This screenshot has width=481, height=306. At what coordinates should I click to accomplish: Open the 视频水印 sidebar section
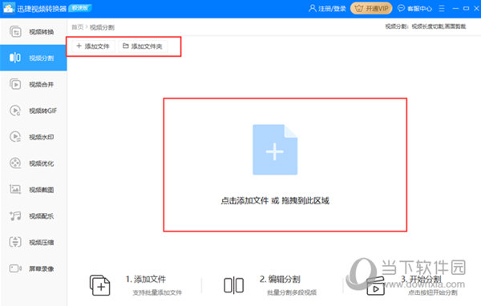34,137
